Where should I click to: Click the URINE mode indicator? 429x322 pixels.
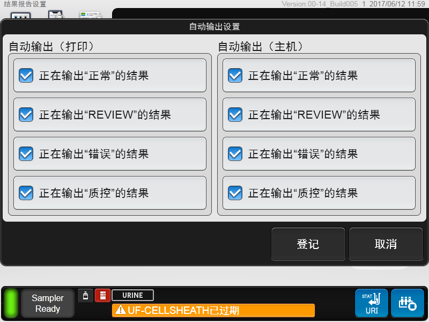click(132, 295)
